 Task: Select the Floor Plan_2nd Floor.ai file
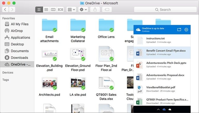click(x=106, y=54)
